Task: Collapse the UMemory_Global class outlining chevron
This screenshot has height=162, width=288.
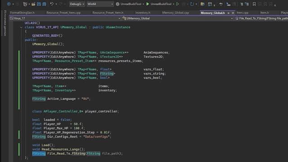Action: tap(21, 27)
